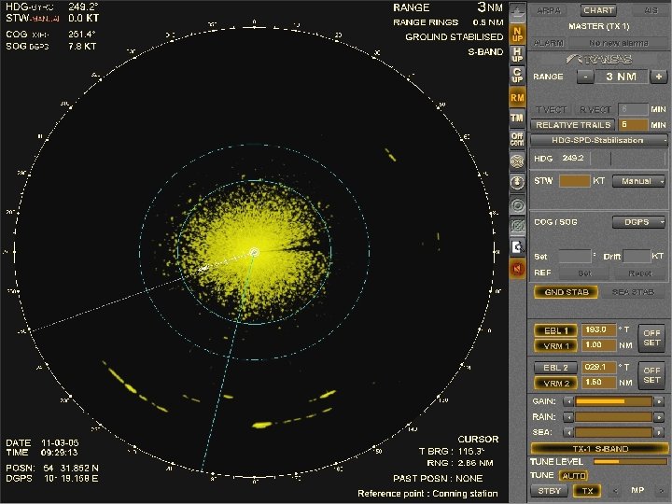Click the white document-cursor icon
Image resolution: width=672 pixels, height=504 pixels.
[x=517, y=247]
